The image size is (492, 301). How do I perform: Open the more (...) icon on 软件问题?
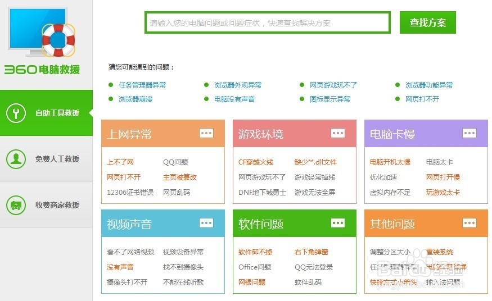338,223
